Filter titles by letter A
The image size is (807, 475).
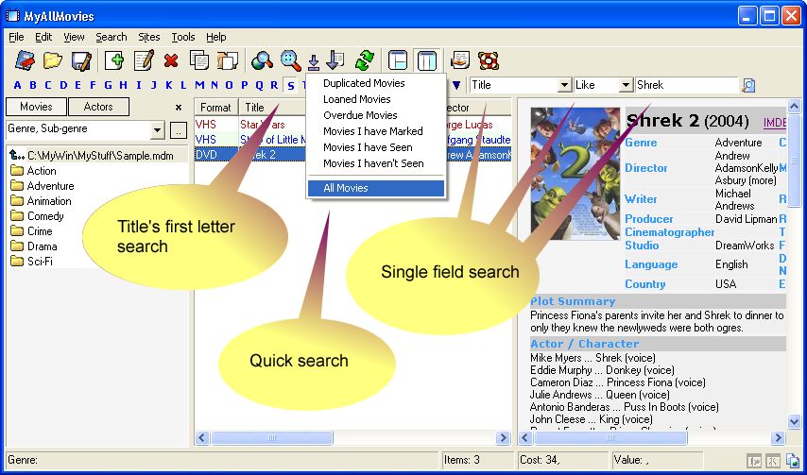[x=18, y=85]
